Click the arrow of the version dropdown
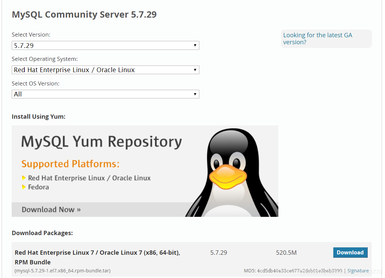 tap(195, 45)
